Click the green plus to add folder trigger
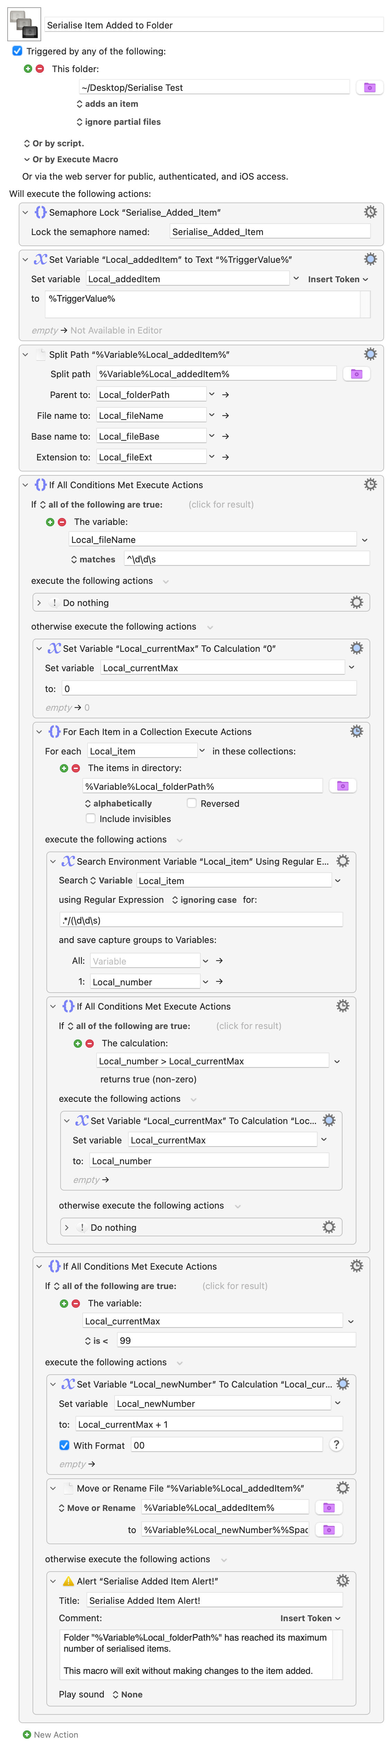Screen dimensions: 391x1746 (x=28, y=68)
